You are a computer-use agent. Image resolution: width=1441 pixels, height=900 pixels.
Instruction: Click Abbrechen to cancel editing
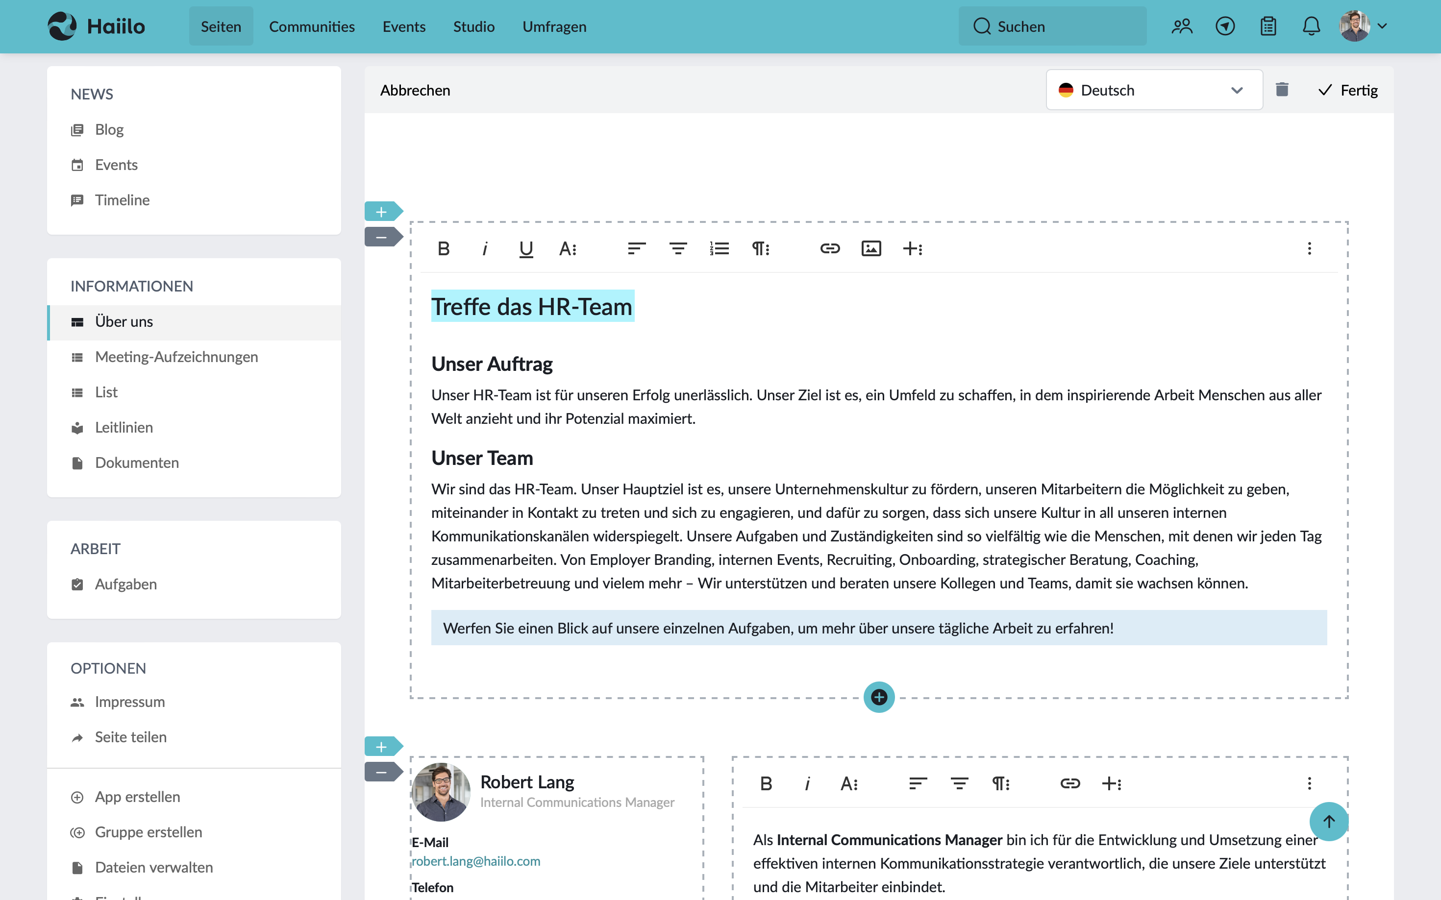pos(415,90)
